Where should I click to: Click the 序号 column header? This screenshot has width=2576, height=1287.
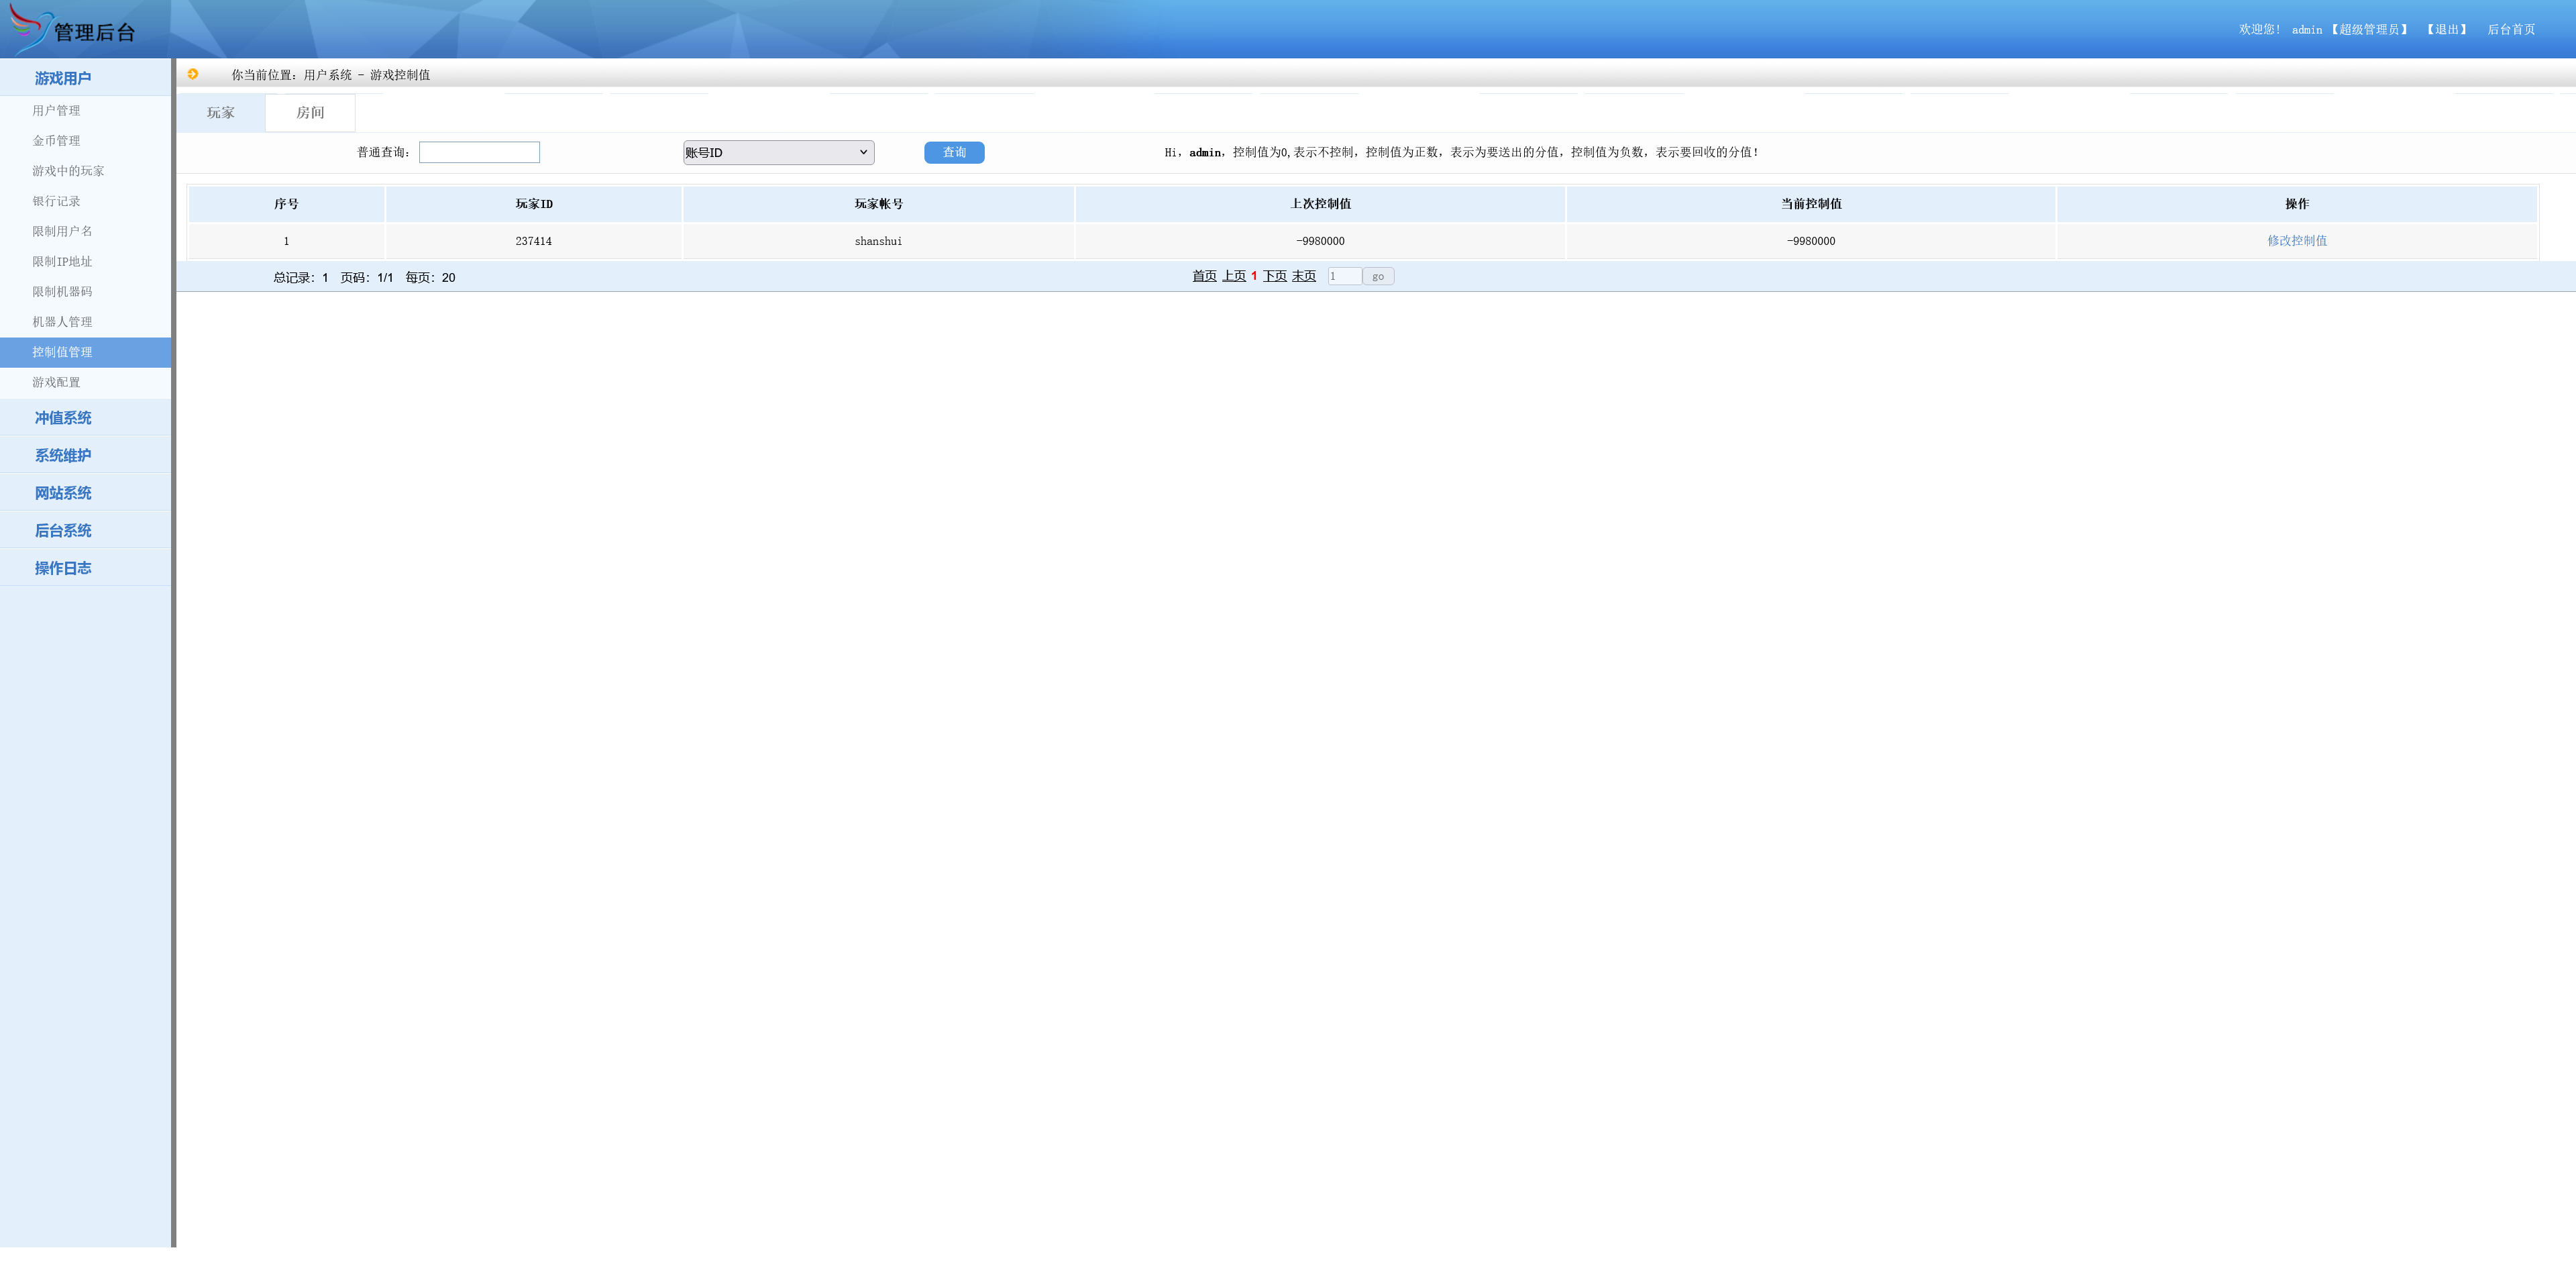tap(286, 204)
